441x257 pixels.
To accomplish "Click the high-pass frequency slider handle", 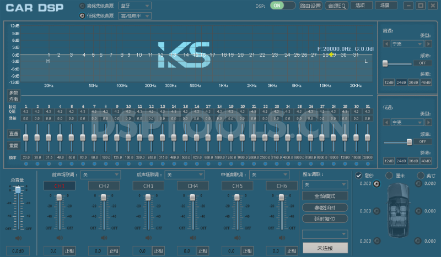I will click(x=385, y=63).
